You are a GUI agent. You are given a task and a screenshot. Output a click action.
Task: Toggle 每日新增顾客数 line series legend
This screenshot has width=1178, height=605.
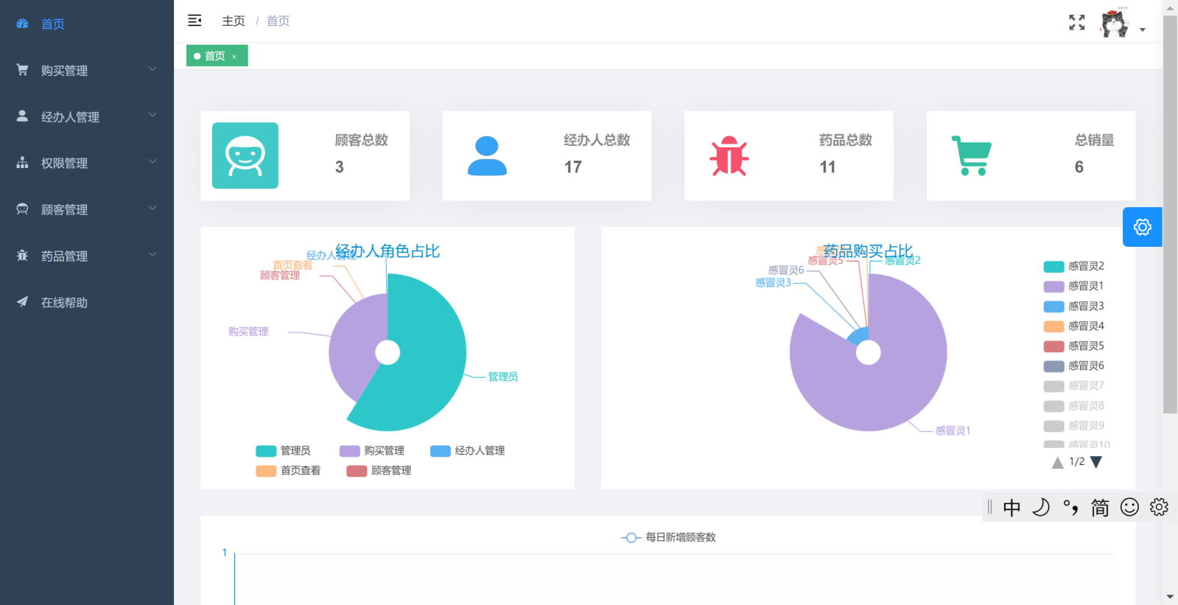[x=668, y=537]
